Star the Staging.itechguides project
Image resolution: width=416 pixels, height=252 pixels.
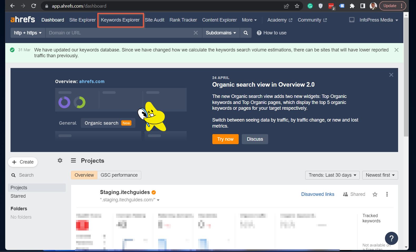click(375, 194)
